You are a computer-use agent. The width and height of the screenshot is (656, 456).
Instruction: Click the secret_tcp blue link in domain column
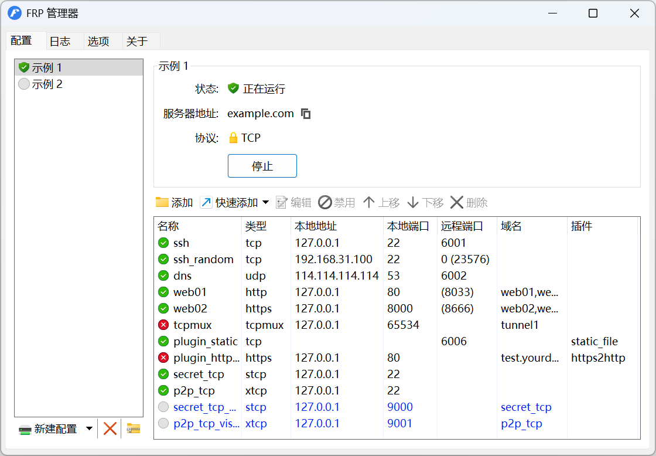pos(526,407)
